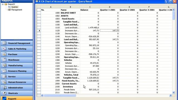This screenshot has height=100, width=178.
Task: Select column B header
Action: point(70,7)
